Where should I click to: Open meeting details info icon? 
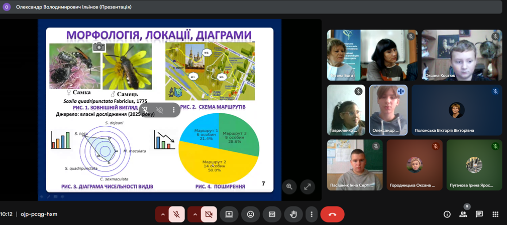coord(447,214)
